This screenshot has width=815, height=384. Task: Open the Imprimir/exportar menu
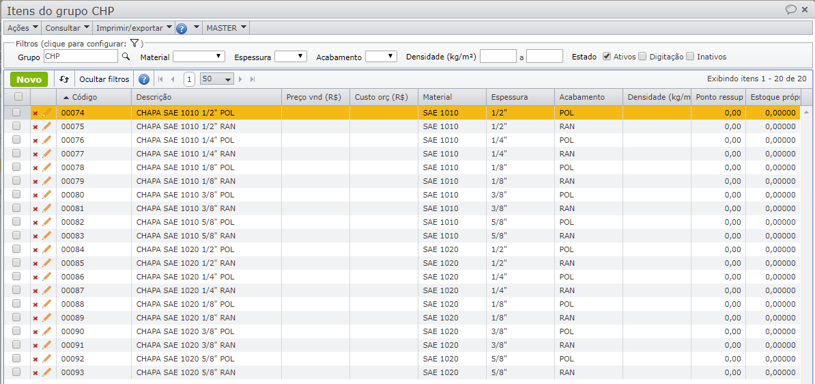click(134, 28)
